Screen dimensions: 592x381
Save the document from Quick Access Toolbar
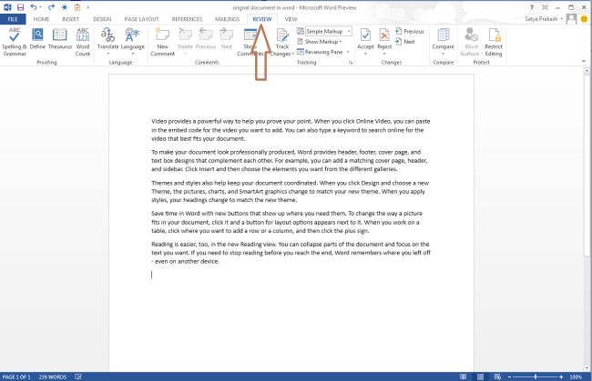20,6
